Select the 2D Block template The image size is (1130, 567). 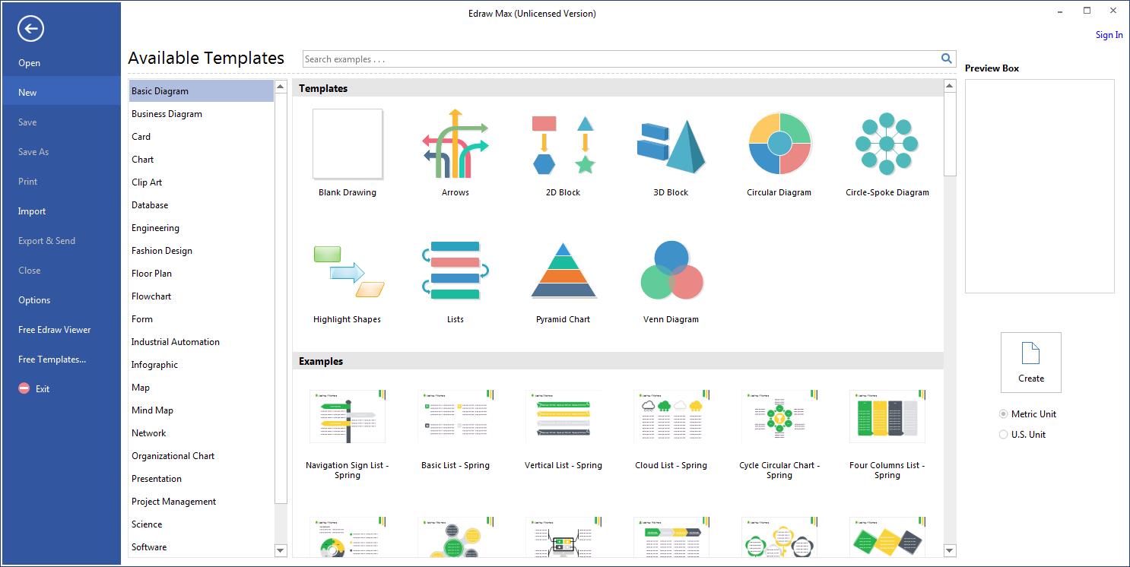(563, 144)
